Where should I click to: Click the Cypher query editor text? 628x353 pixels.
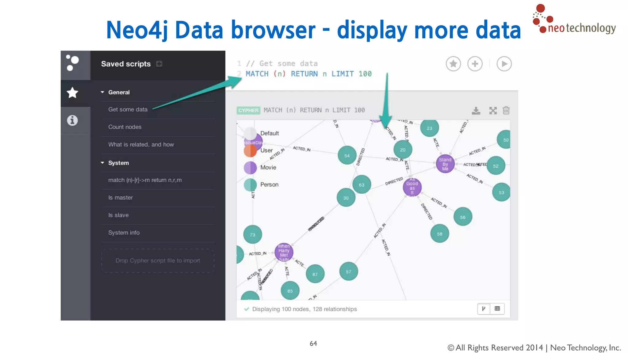pos(308,74)
